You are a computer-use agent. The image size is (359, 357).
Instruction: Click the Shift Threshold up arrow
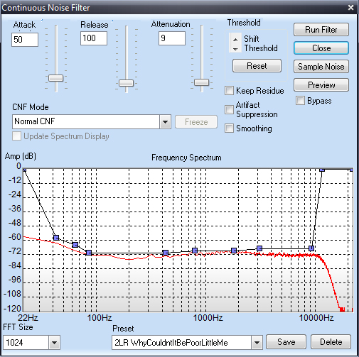pyautogui.click(x=235, y=39)
